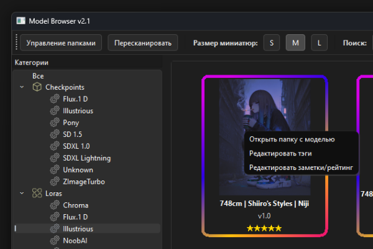Select medium thumbnail size M
373x249 pixels.
click(295, 43)
